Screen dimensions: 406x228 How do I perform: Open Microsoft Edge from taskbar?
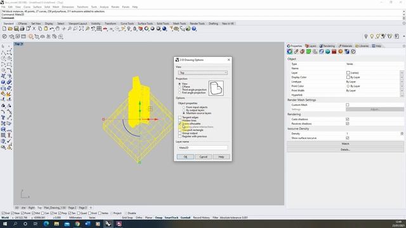[46, 224]
